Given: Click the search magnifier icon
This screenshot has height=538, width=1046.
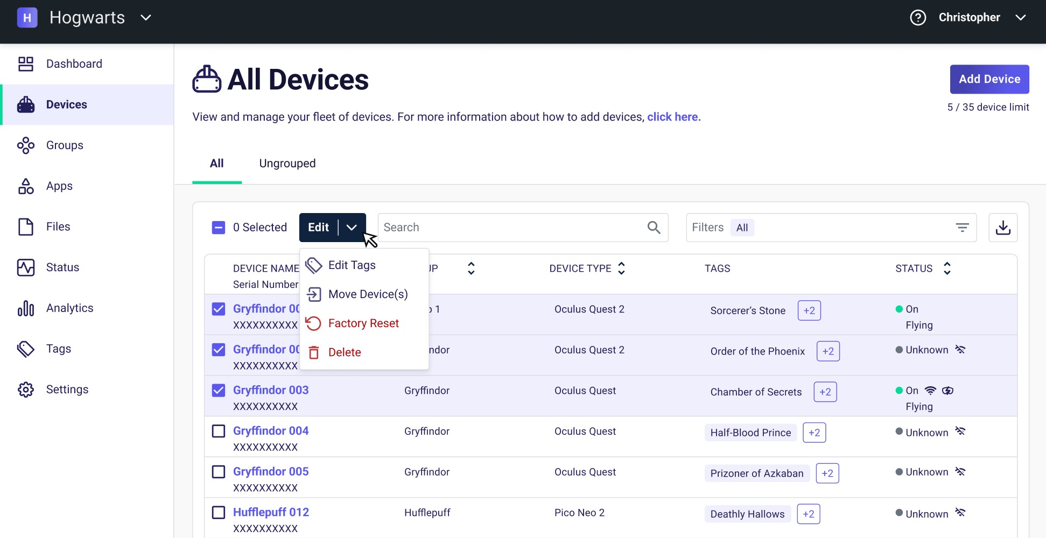Looking at the screenshot, I should pyautogui.click(x=654, y=228).
